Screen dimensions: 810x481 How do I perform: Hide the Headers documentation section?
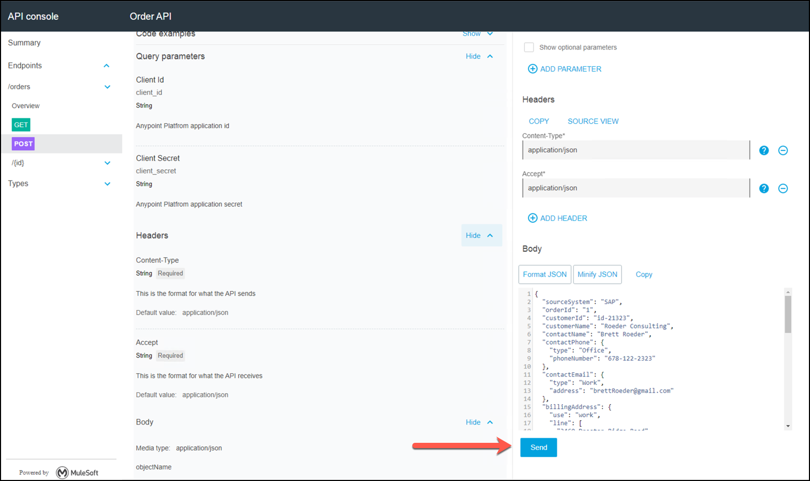tap(481, 235)
